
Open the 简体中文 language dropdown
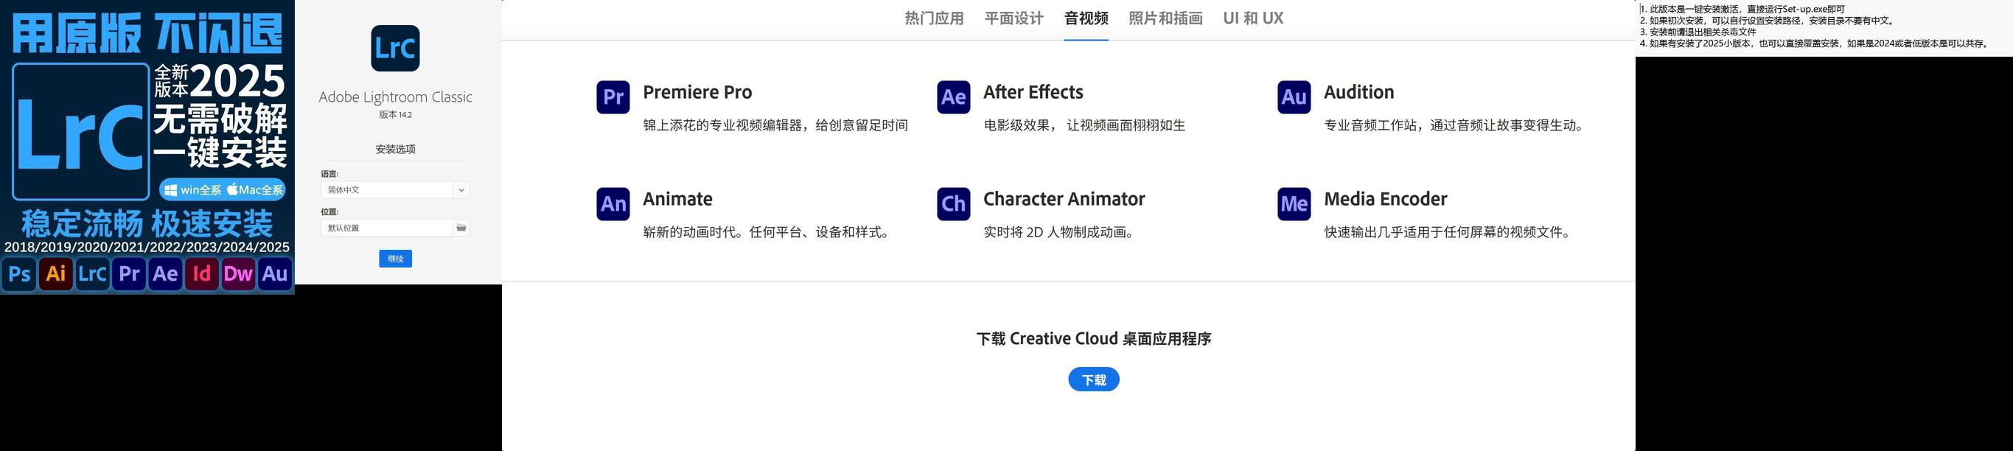tap(394, 190)
